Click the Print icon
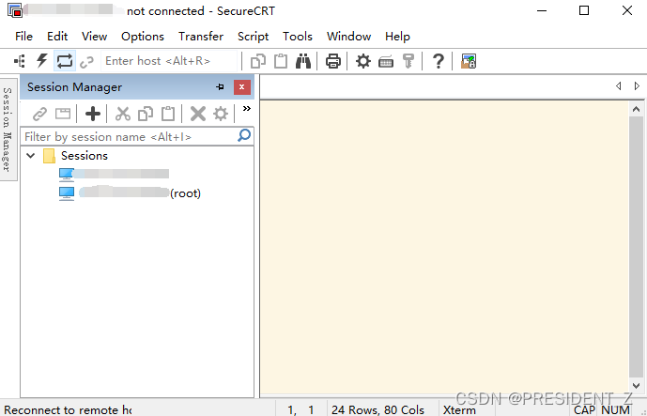The width and height of the screenshot is (647, 416). (333, 61)
